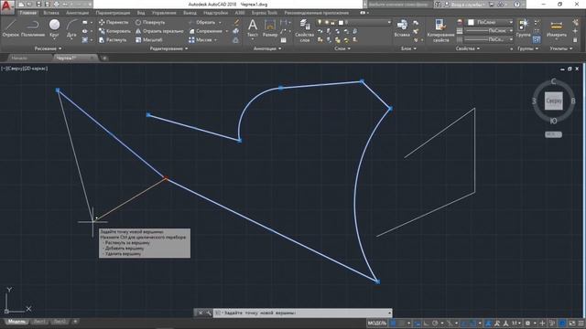Click the Отразить зеркально (Mirror) tool

159,31
